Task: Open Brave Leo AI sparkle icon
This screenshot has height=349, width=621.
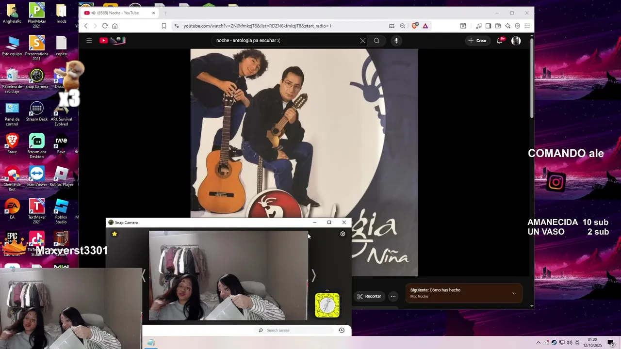Action: [507, 26]
